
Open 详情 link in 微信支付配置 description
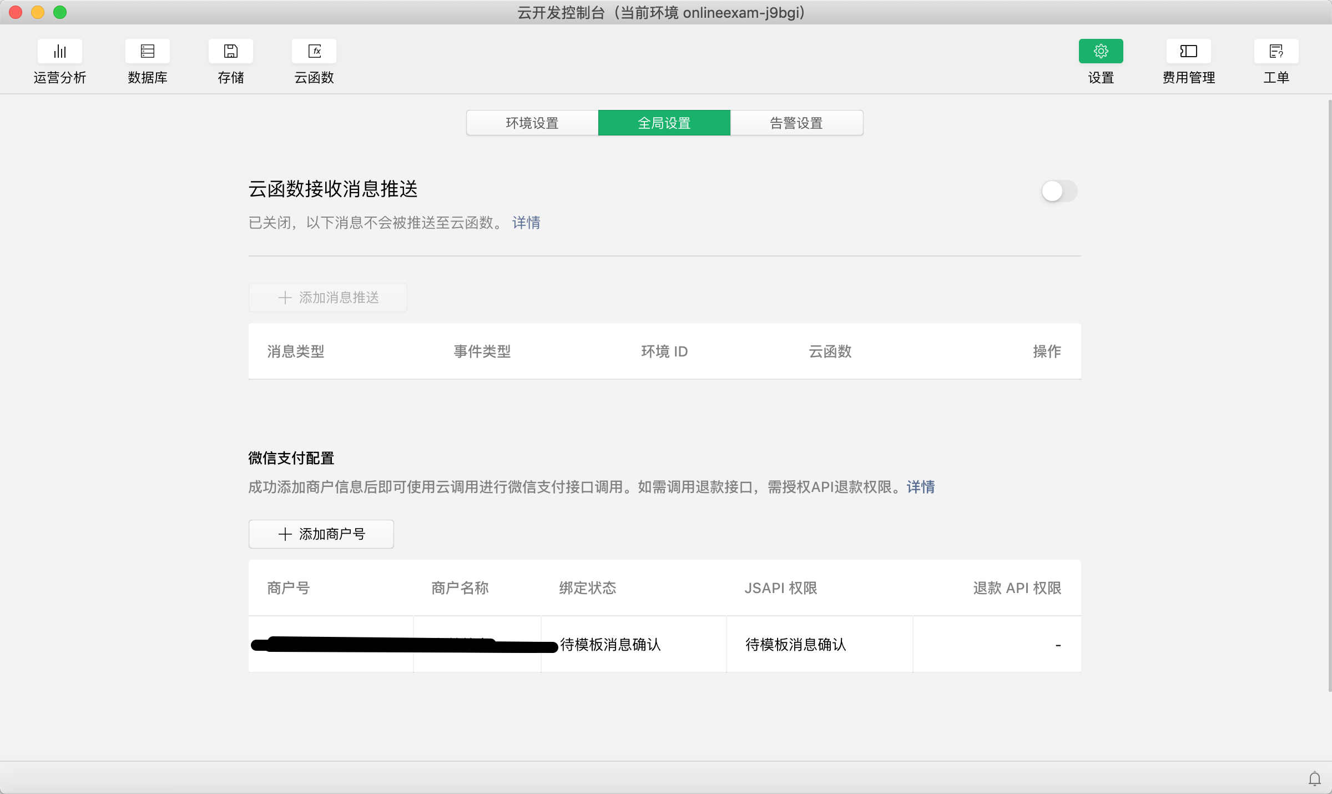921,487
